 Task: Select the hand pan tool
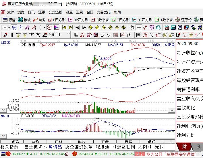pos(132,27)
